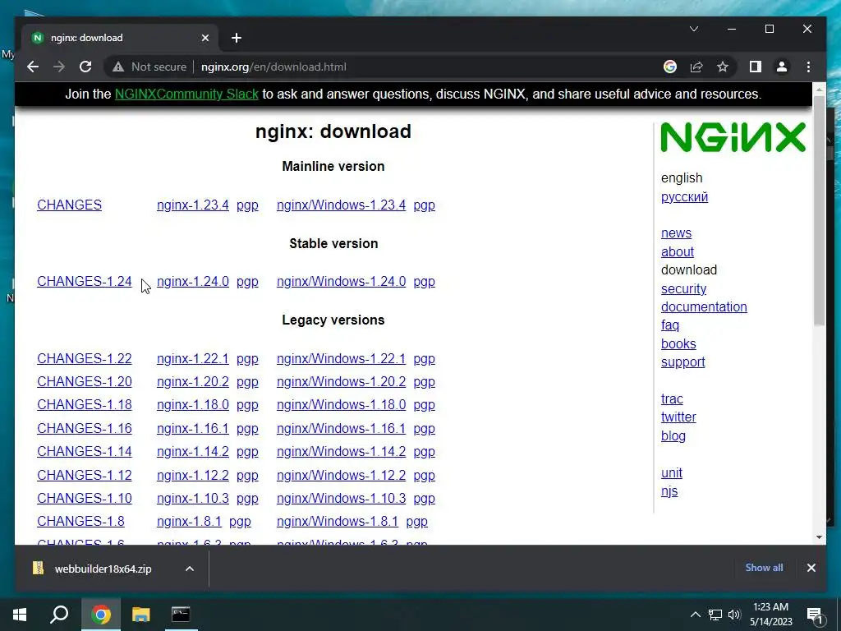
Task: Reload the nginx download page
Action: point(85,67)
